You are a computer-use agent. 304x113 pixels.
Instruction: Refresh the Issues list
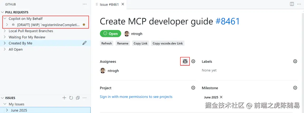pyautogui.click(x=71, y=98)
